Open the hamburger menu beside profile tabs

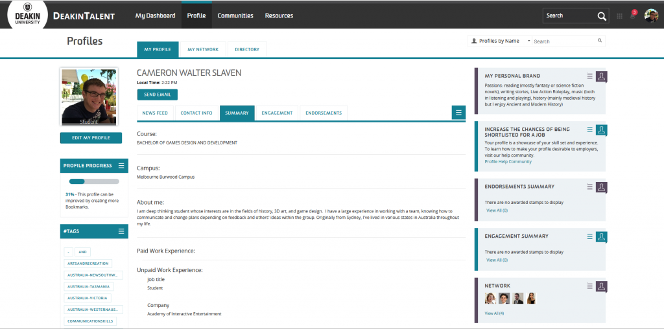pyautogui.click(x=458, y=113)
